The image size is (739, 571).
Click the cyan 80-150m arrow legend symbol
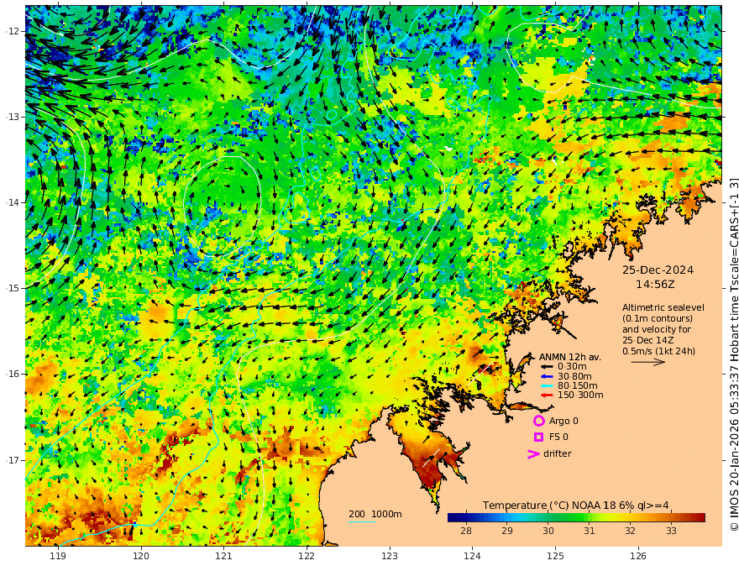[x=546, y=385]
